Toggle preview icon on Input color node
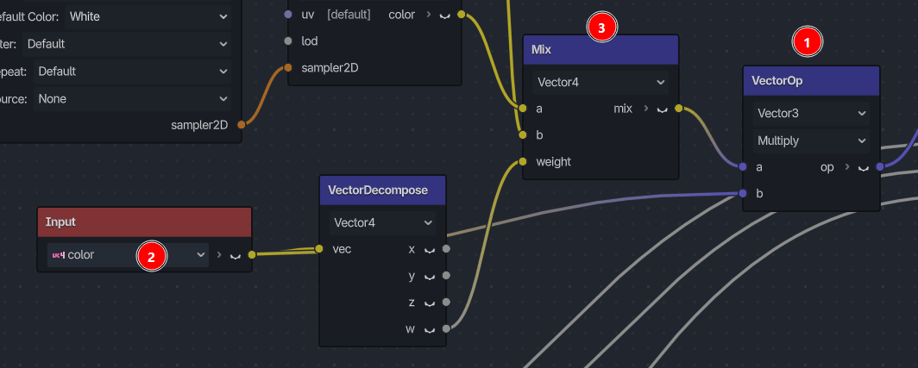 point(236,255)
